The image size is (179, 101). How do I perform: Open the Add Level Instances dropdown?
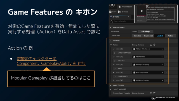(148, 49)
